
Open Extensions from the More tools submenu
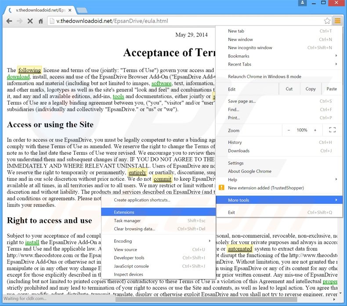pos(159,212)
